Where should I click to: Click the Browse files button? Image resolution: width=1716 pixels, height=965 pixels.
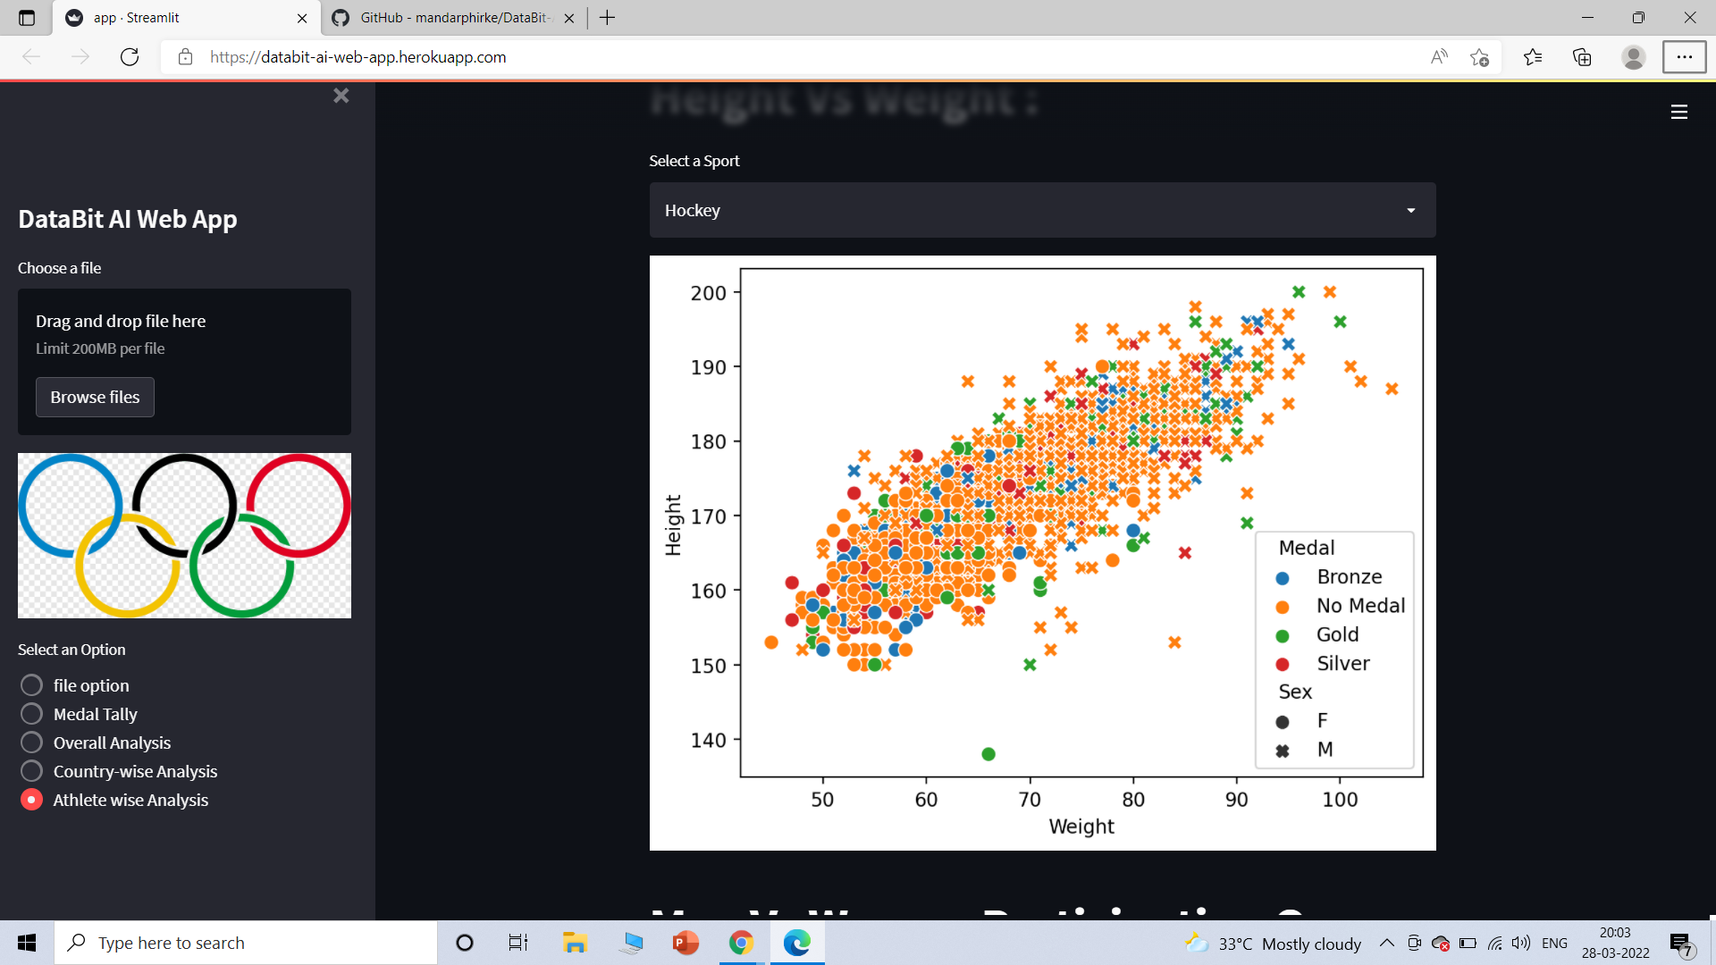(x=95, y=397)
